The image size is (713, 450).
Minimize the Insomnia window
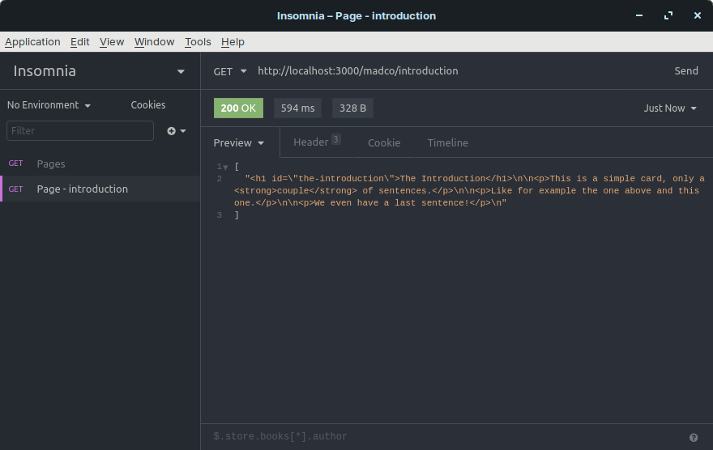click(639, 15)
